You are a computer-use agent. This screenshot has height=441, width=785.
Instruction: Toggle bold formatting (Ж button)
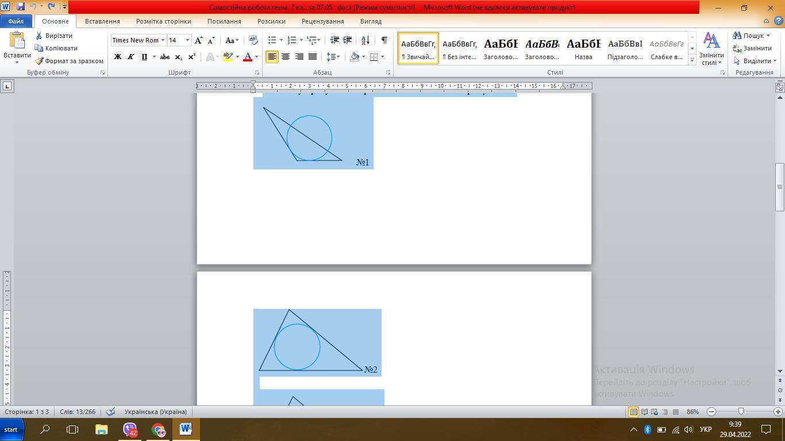coord(118,57)
